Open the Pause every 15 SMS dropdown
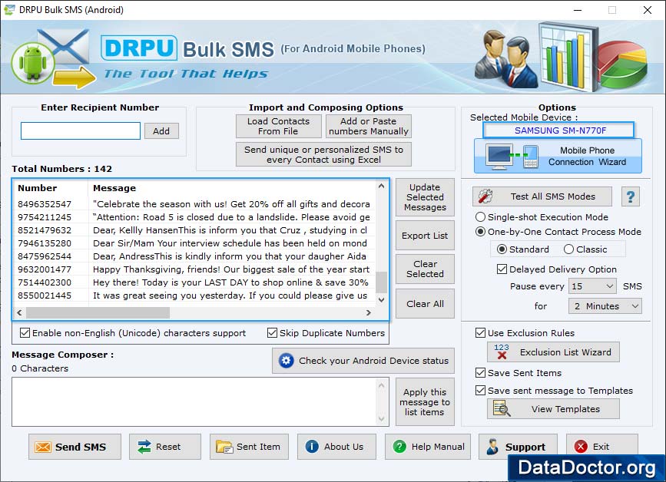Screen dimensions: 666x482 [592, 286]
